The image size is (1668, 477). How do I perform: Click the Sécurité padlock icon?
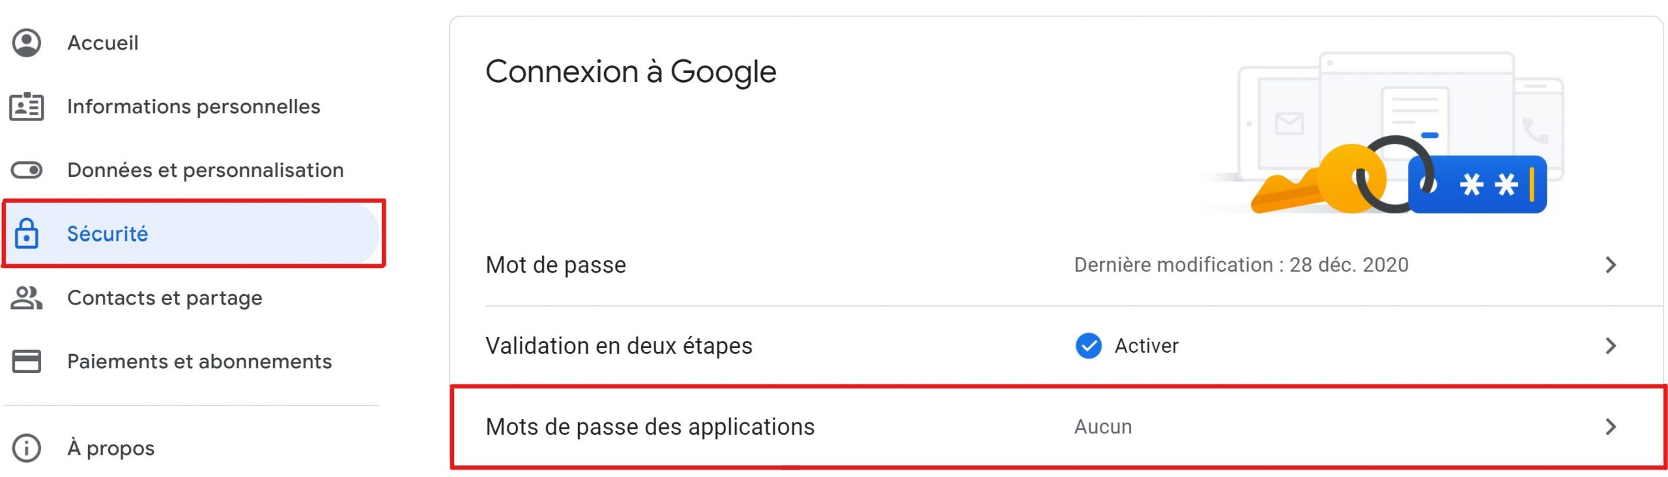(x=27, y=233)
